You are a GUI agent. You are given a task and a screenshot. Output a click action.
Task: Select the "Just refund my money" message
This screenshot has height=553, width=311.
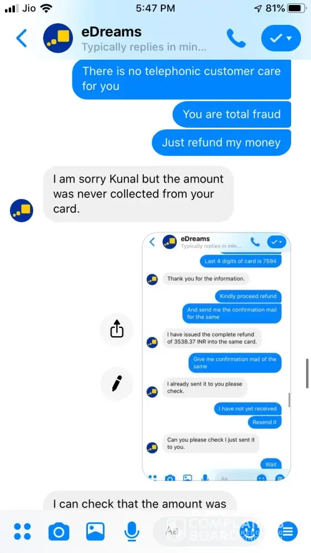[x=221, y=143]
